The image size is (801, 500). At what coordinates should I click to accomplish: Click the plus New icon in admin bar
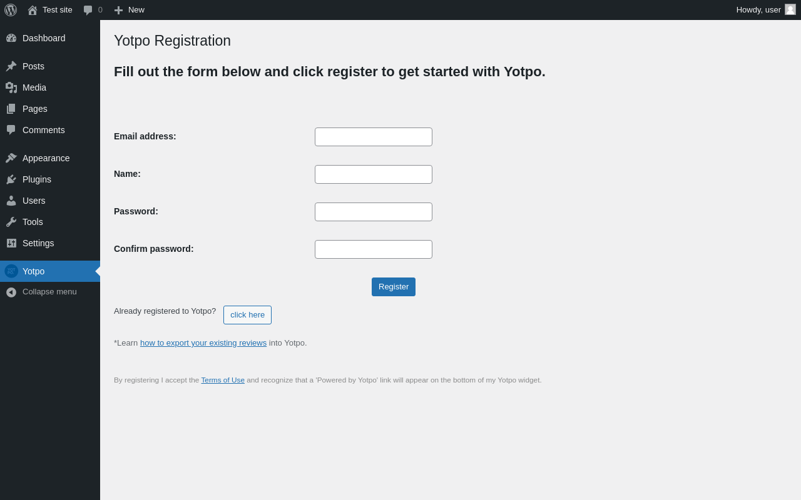(118, 10)
